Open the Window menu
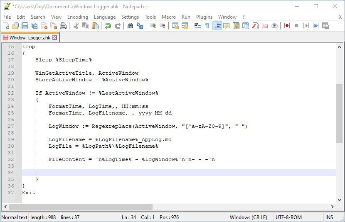Screen dimensions: 345x222 tap(227, 17)
